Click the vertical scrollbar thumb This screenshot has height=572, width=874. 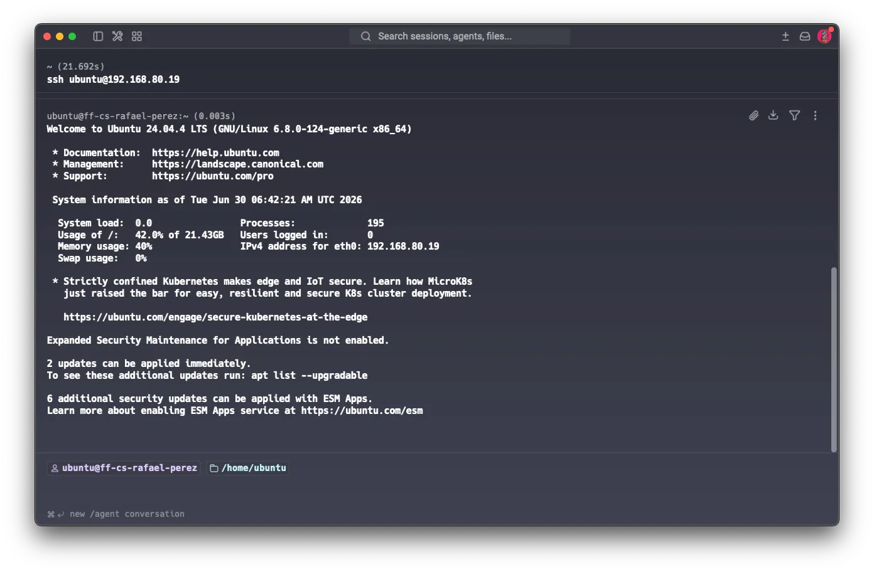(834, 359)
